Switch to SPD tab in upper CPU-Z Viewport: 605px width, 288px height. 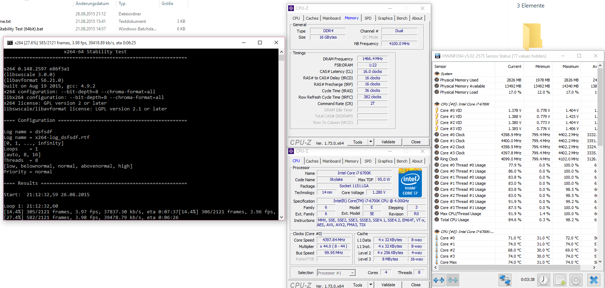point(368,18)
